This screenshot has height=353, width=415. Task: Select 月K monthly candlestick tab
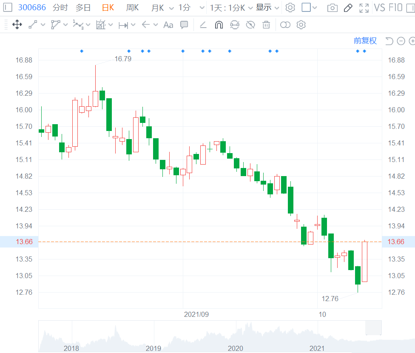point(157,8)
